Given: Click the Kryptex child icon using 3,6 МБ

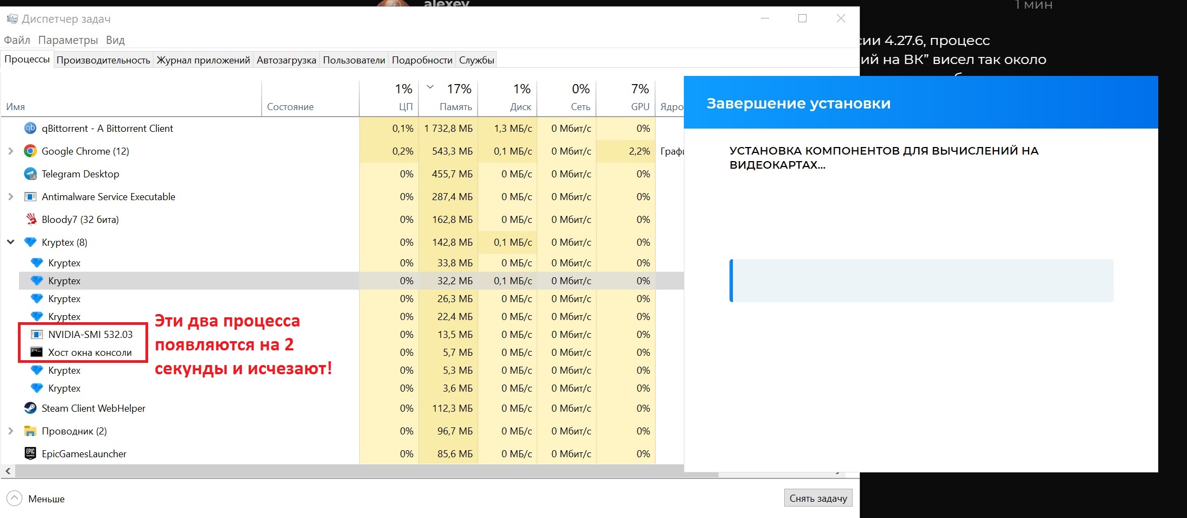Looking at the screenshot, I should coord(37,388).
